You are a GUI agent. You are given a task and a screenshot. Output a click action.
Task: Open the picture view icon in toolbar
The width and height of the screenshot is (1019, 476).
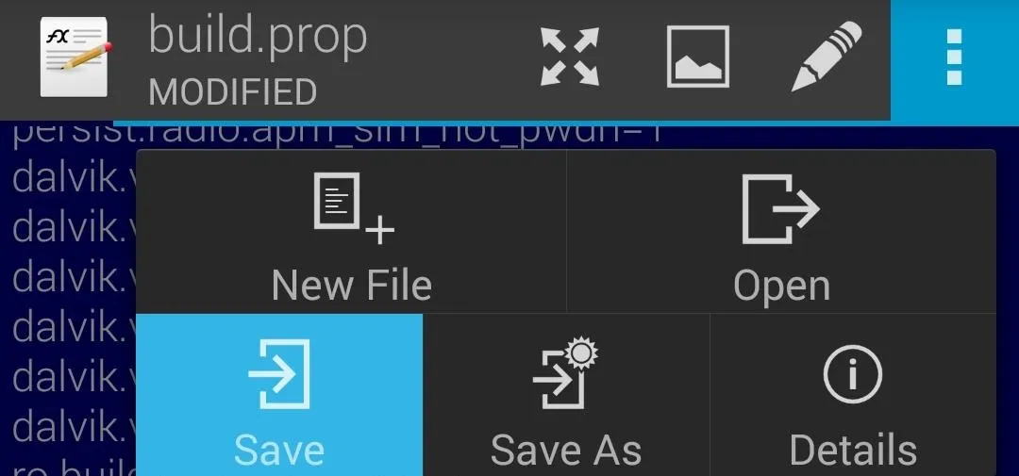698,57
